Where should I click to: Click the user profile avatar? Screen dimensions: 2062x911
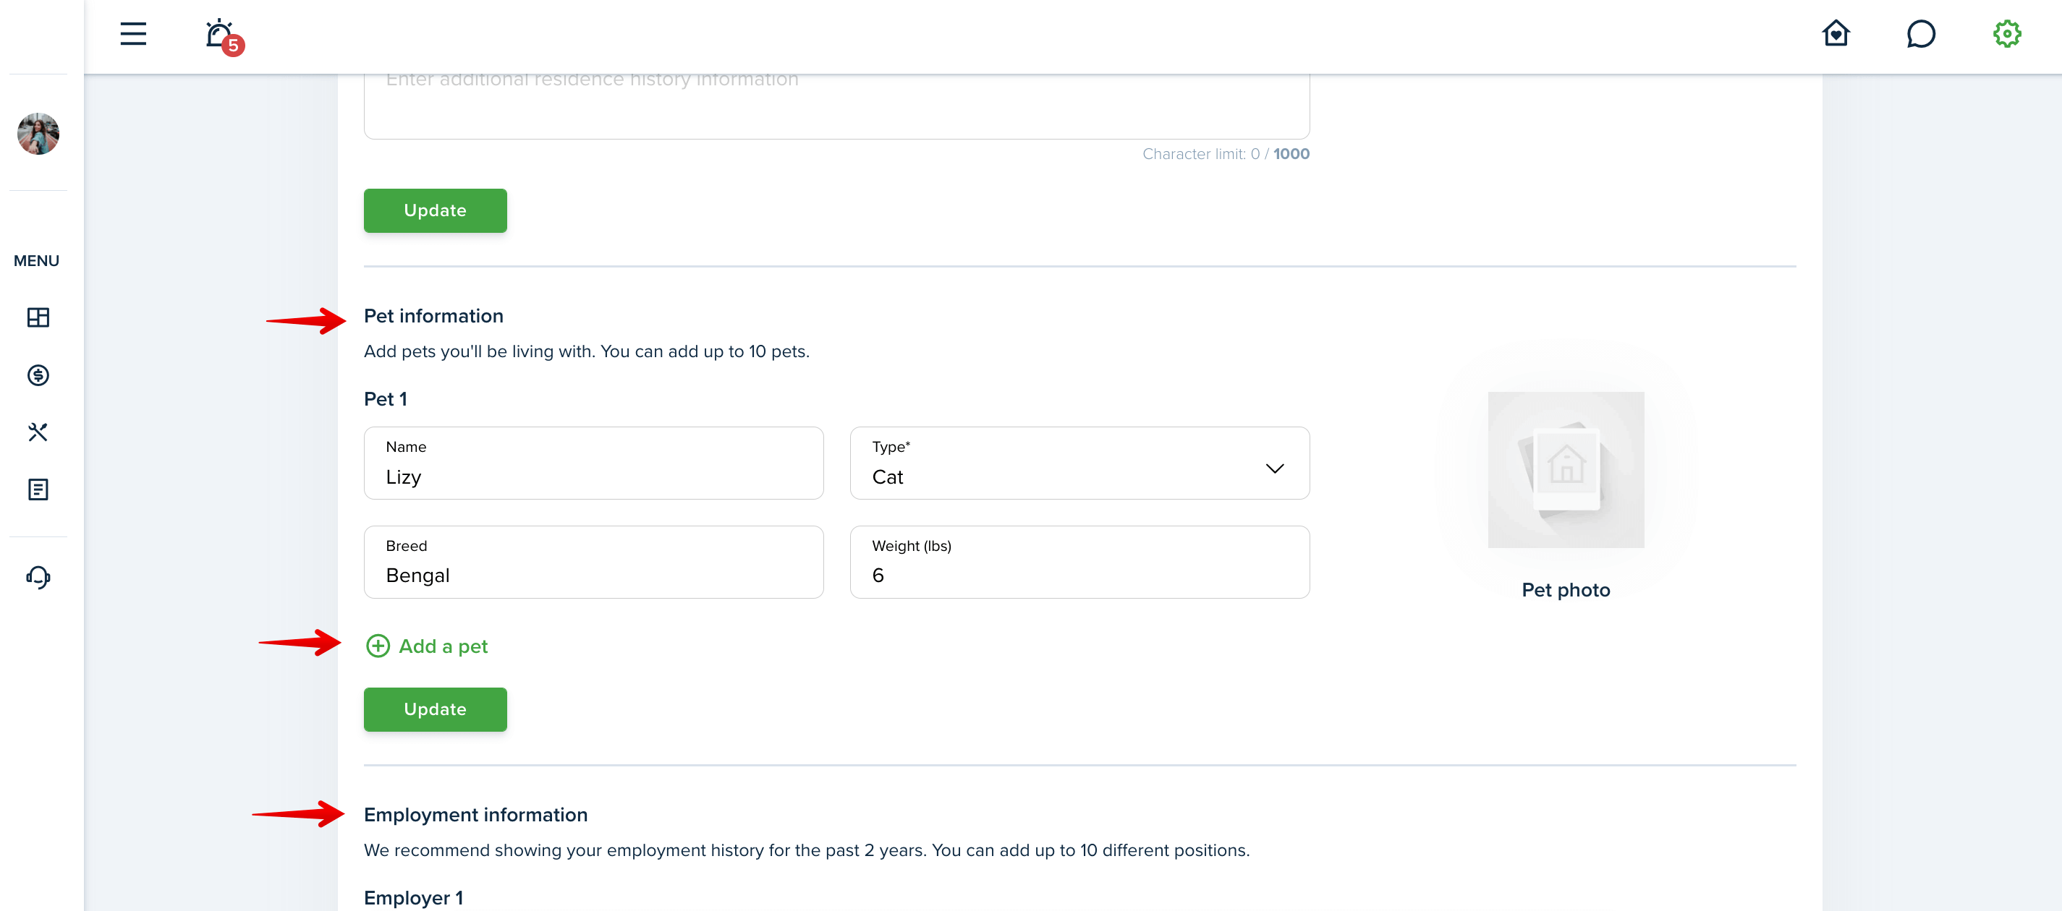click(x=38, y=134)
